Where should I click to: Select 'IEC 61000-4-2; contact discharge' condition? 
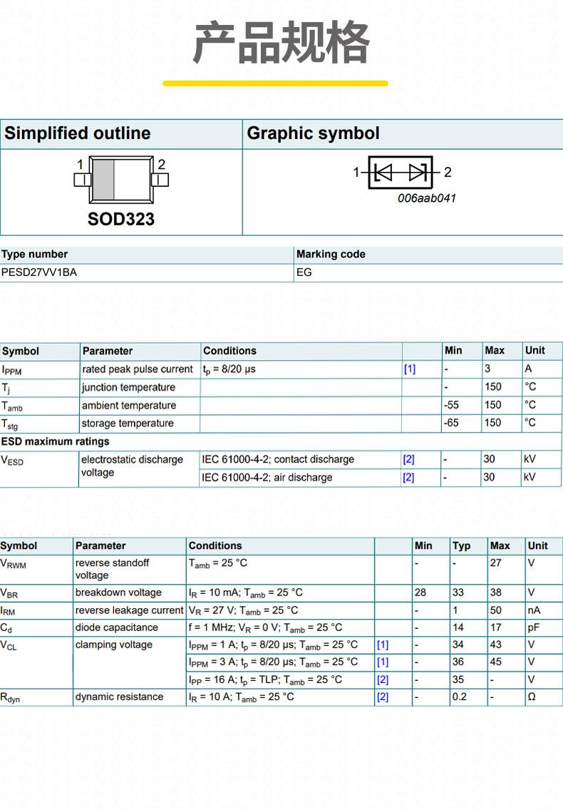point(278,459)
